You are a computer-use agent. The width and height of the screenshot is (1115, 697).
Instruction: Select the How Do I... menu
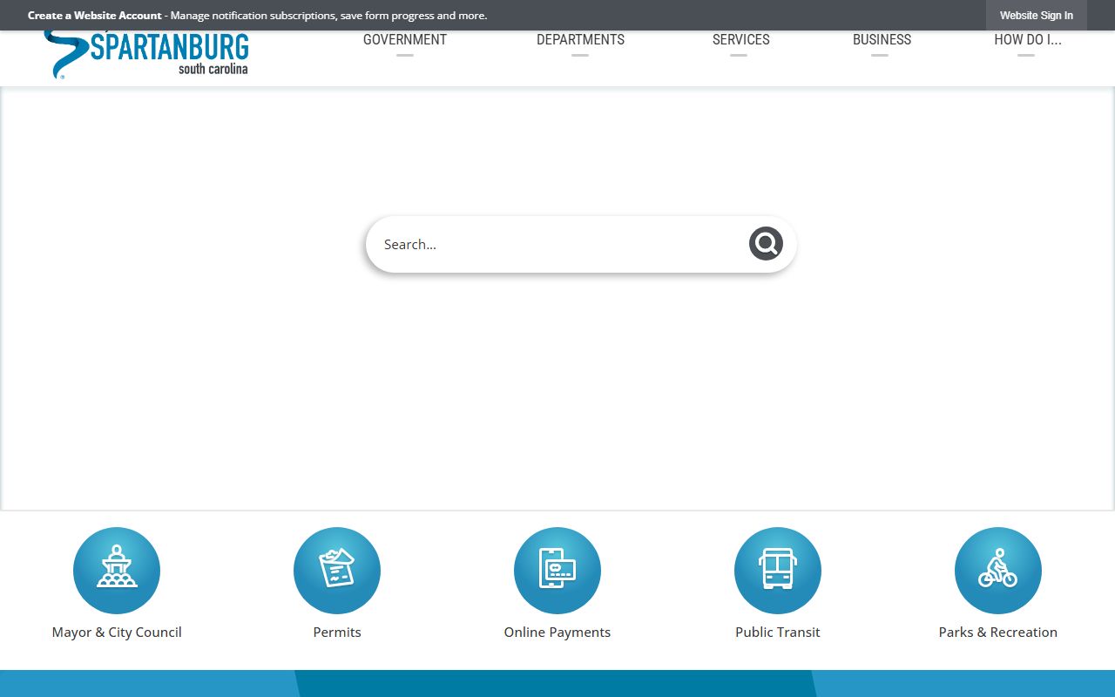1027,40
